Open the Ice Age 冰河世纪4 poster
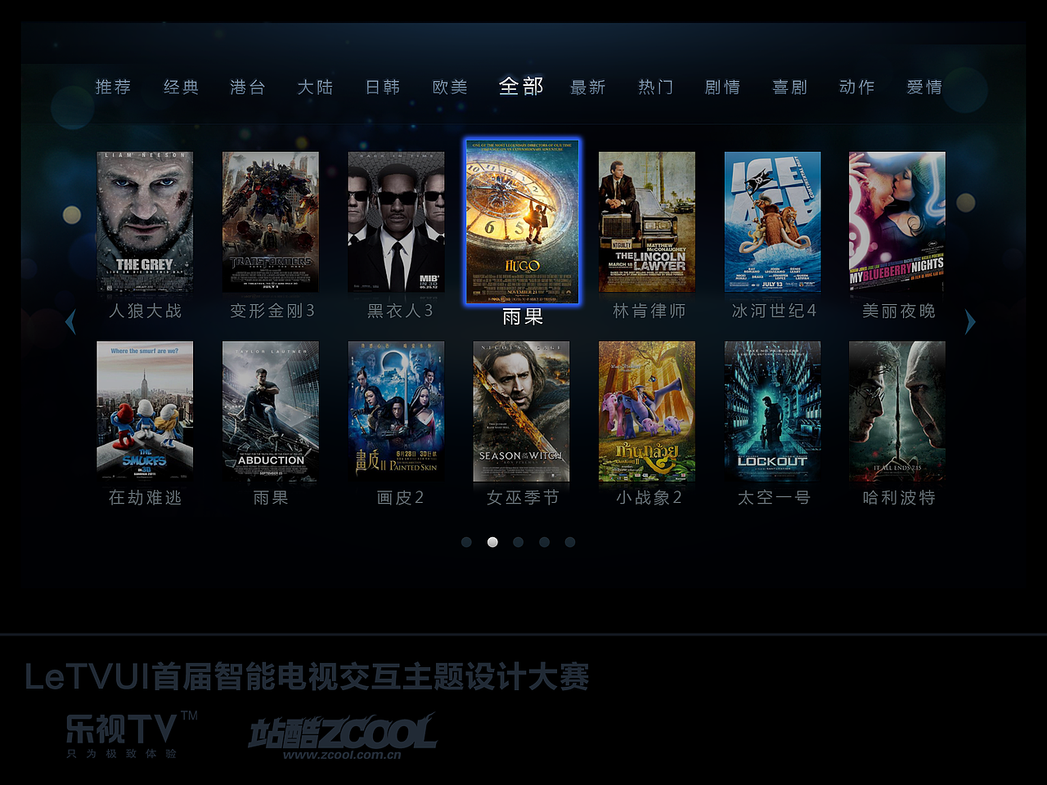This screenshot has height=785, width=1047. pos(773,222)
